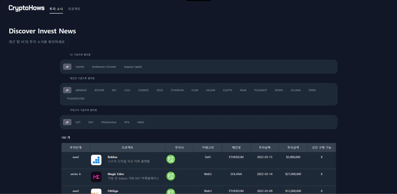Choose SOLANA in the mainnet filter bar
This screenshot has width=397, height=194.
pyautogui.click(x=296, y=90)
